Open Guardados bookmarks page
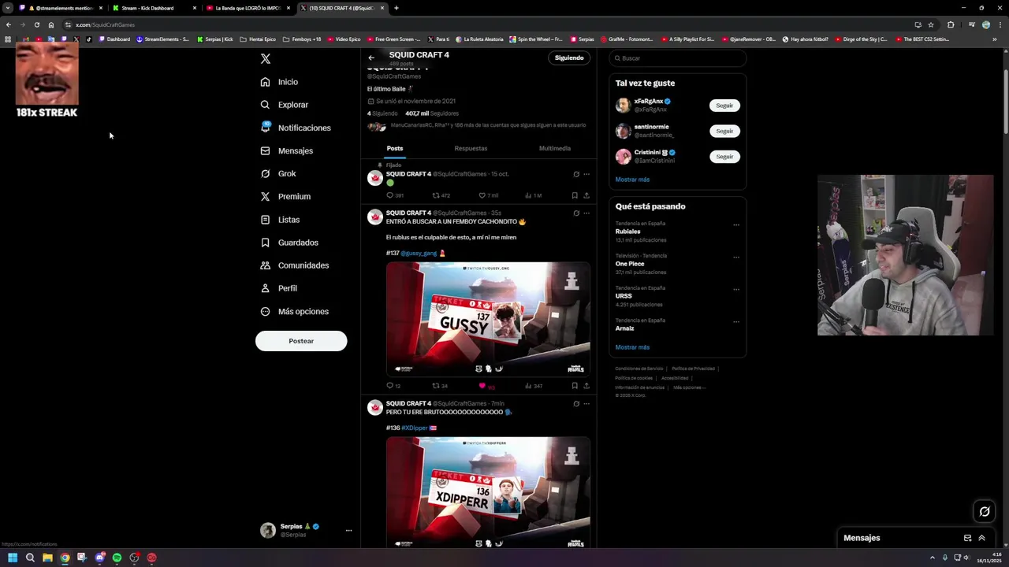Viewport: 1009px width, 567px height. (289, 243)
